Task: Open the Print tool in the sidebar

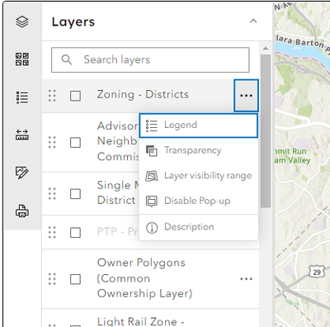Action: 22,211
